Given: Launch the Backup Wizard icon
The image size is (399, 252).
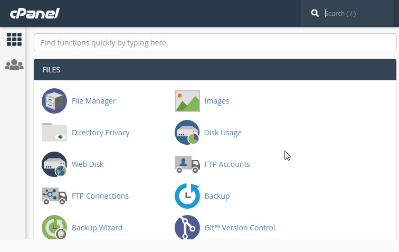Looking at the screenshot, I should click(54, 227).
